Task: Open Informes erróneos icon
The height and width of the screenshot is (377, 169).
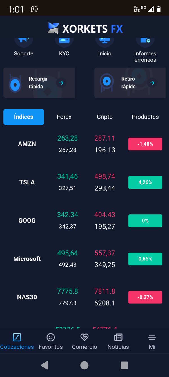Action: pos(145,42)
